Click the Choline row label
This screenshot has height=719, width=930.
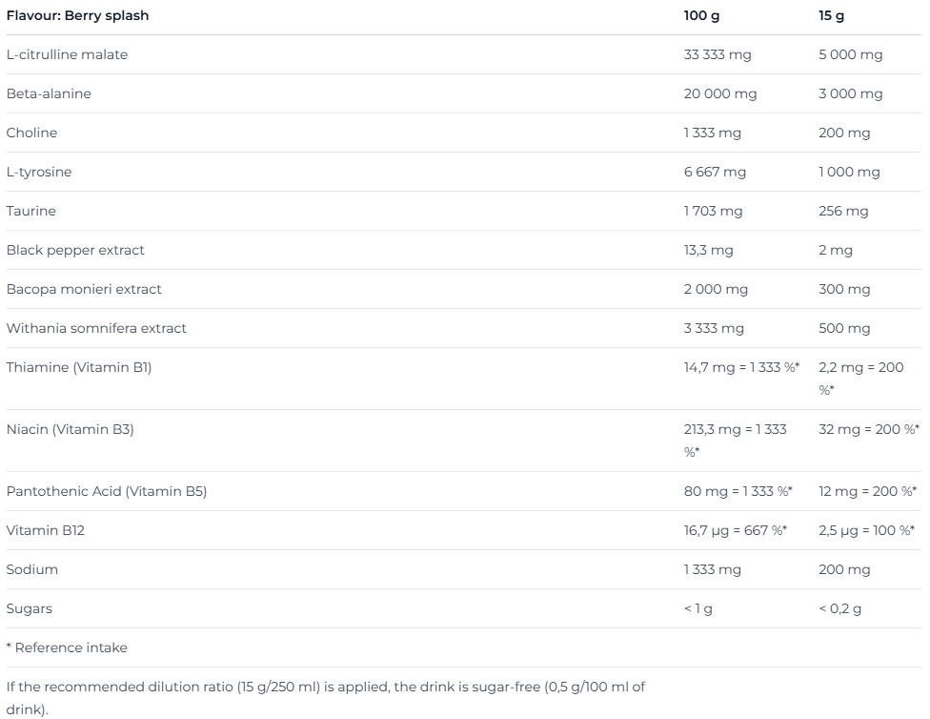[x=31, y=133]
